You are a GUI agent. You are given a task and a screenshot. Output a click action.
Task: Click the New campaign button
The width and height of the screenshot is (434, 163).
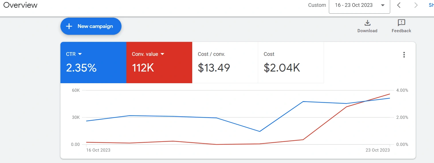[91, 26]
